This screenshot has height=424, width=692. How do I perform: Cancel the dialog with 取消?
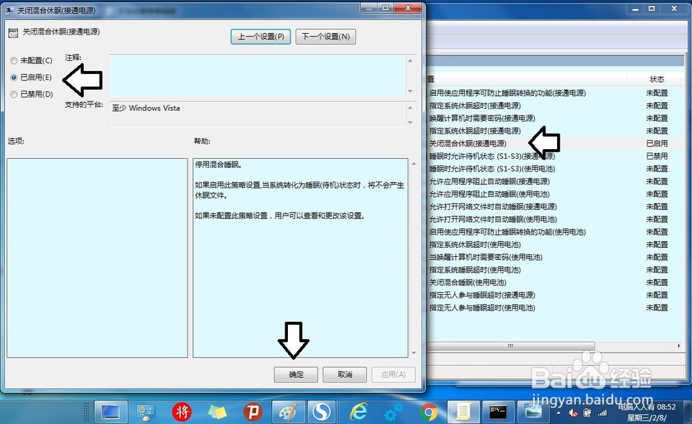[345, 374]
